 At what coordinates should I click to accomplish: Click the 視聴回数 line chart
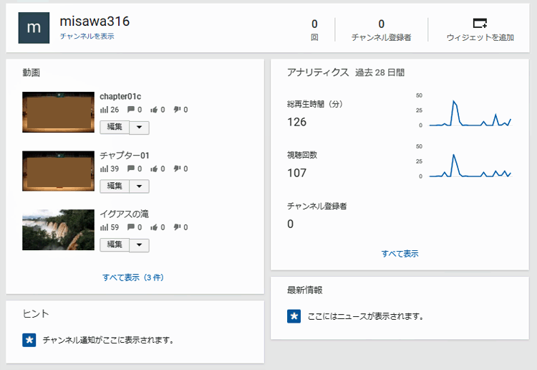pos(470,166)
